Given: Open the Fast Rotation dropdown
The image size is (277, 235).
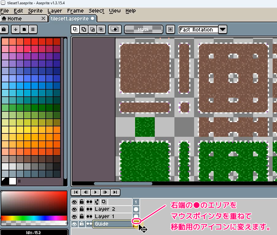Looking at the screenshot, I should pyautogui.click(x=222, y=29).
